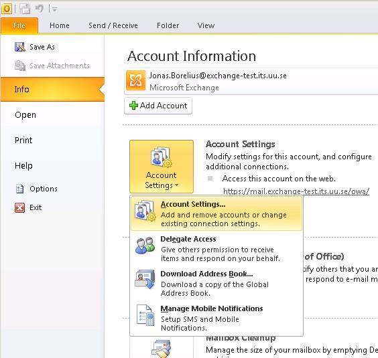Select the Info section
This screenshot has width=378, height=358.
52,89
